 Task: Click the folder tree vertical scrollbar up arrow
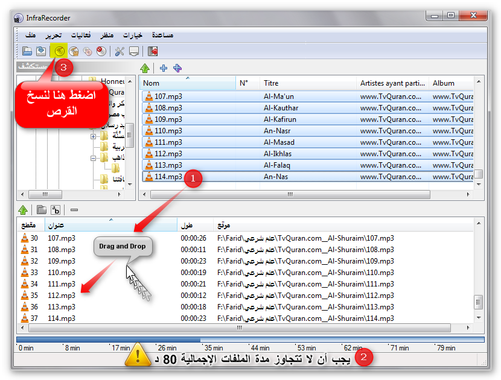coord(130,81)
